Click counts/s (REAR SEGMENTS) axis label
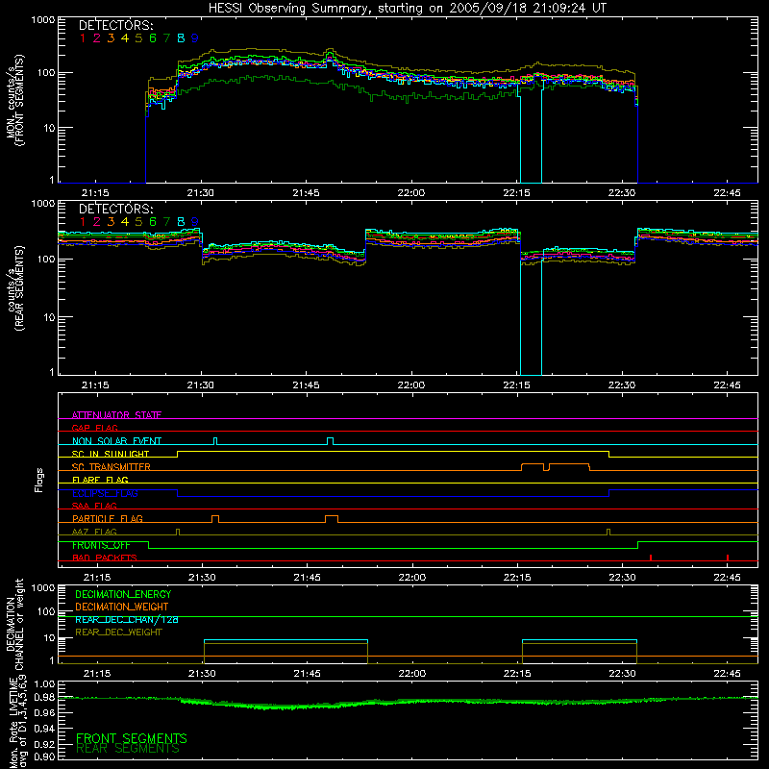The width and height of the screenshot is (769, 769). (x=14, y=288)
